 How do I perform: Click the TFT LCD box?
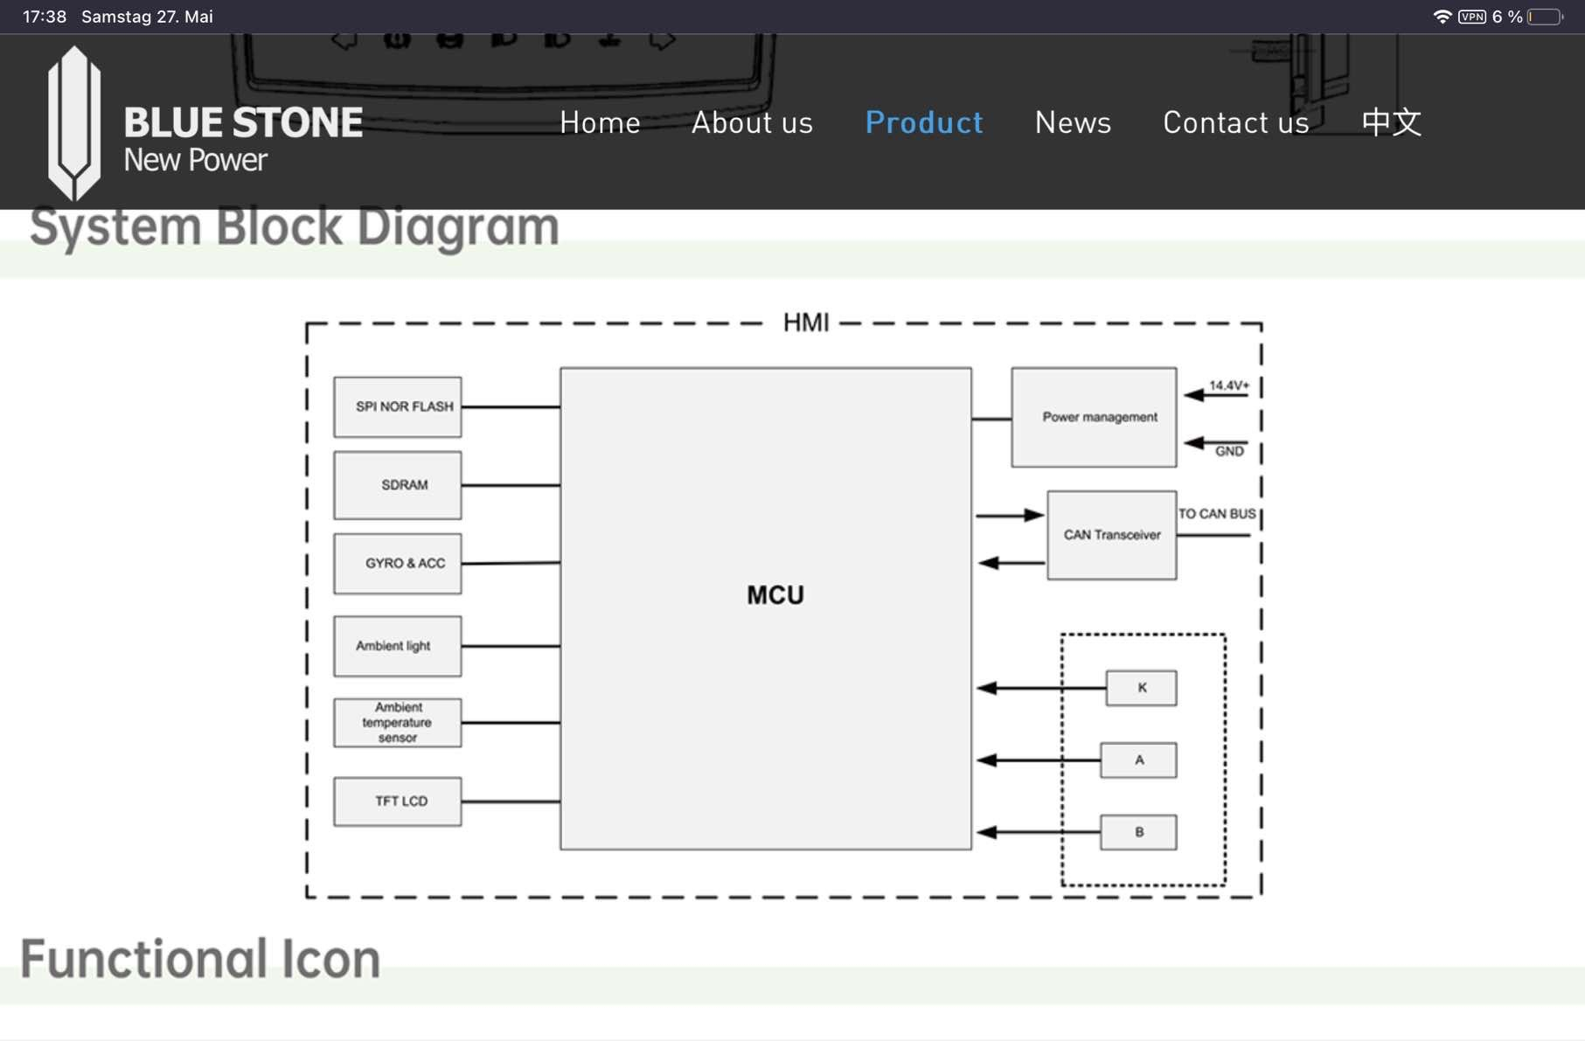[x=398, y=801]
